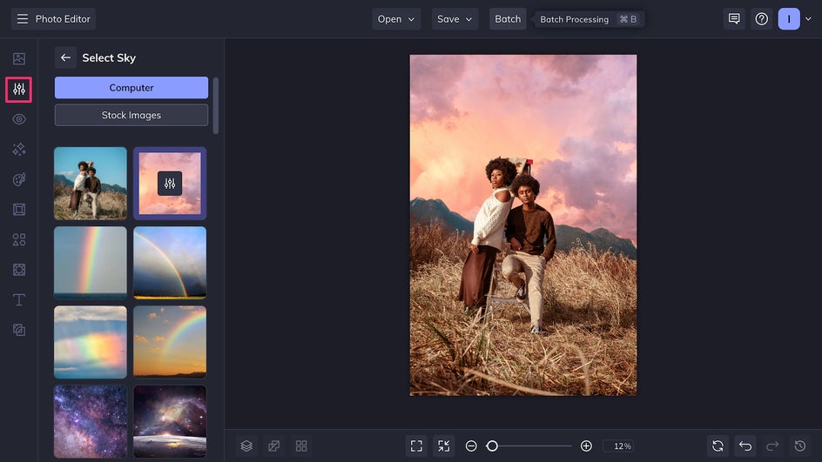Open the Save dropdown menu
Viewport: 822px width, 462px height.
(x=455, y=19)
